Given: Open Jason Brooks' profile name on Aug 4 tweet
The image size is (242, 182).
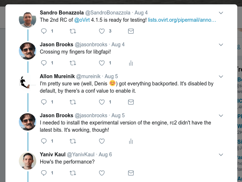Looking at the screenshot, I should click(57, 45).
